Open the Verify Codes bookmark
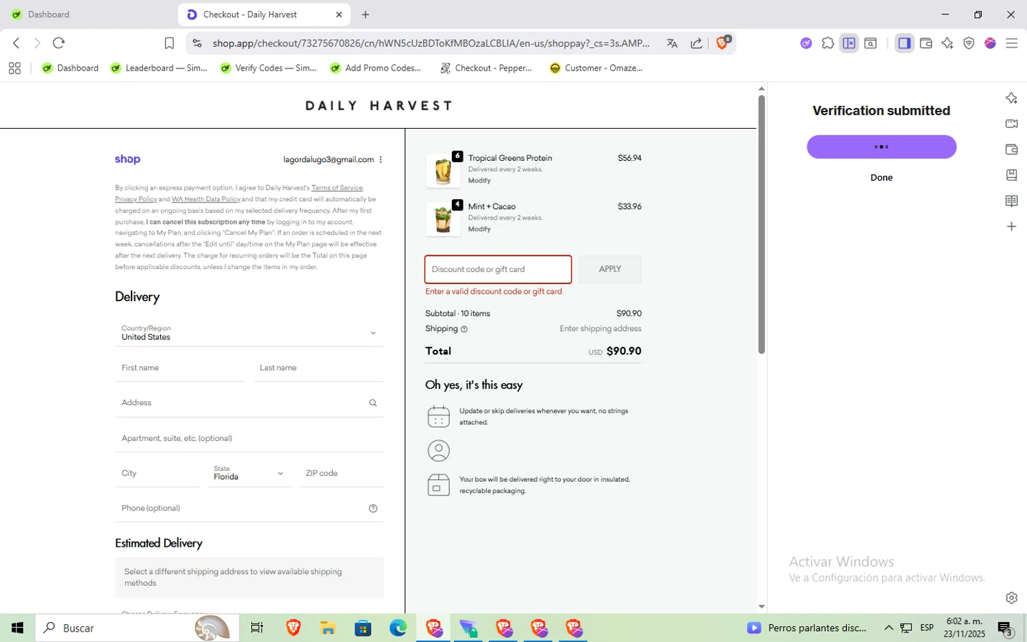 (268, 68)
